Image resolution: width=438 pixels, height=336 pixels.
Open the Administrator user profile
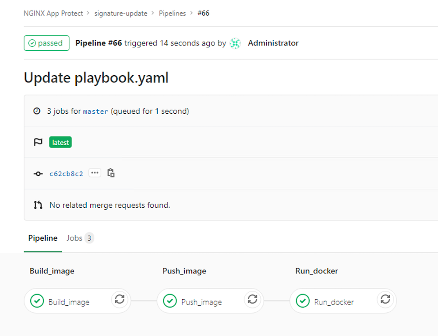[x=273, y=43]
